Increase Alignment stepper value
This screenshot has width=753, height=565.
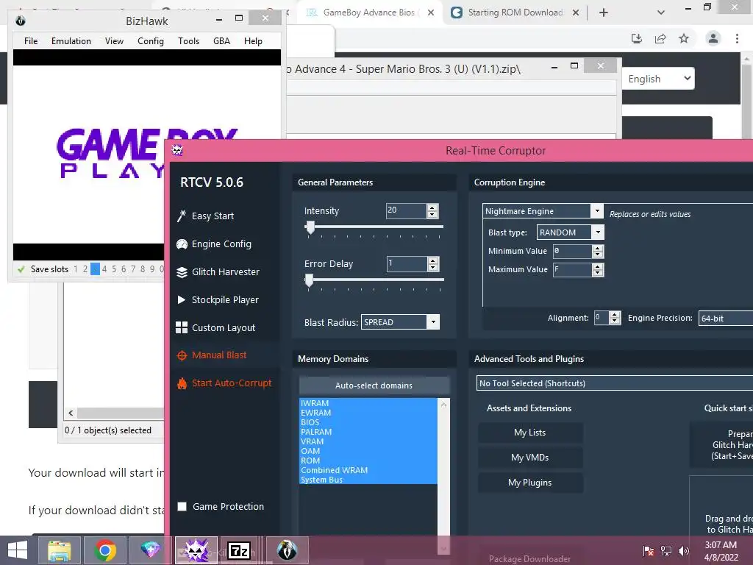[614, 314]
